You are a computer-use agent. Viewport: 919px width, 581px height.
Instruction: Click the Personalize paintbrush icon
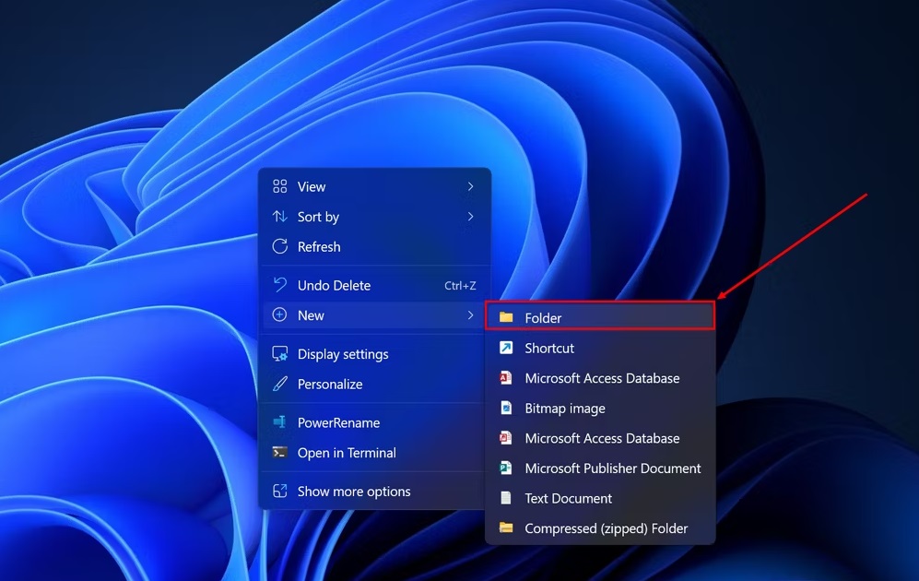coord(279,384)
